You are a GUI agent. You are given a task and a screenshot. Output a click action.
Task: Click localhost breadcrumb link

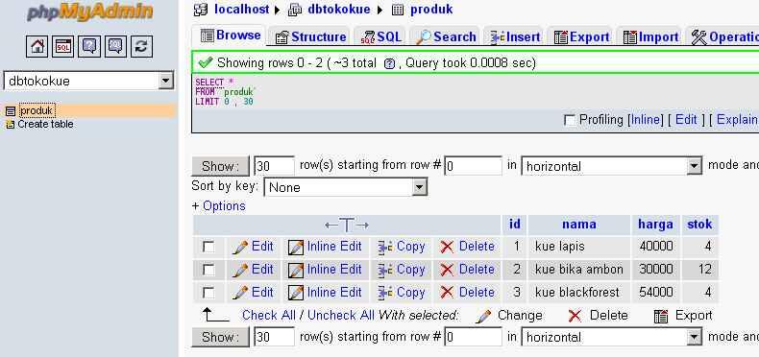pyautogui.click(x=241, y=10)
